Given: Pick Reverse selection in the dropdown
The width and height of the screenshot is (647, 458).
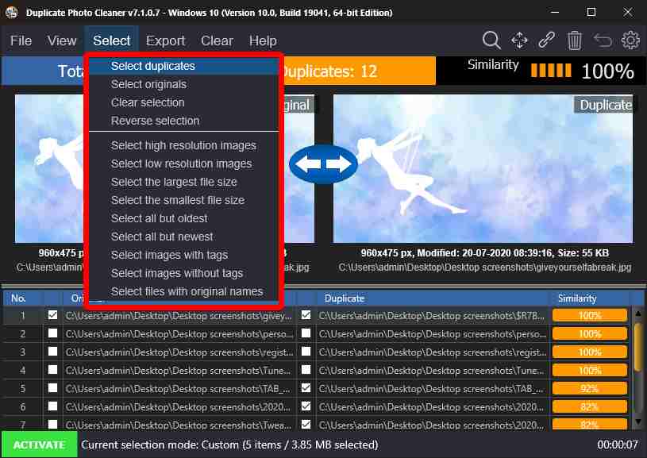Looking at the screenshot, I should (184, 121).
